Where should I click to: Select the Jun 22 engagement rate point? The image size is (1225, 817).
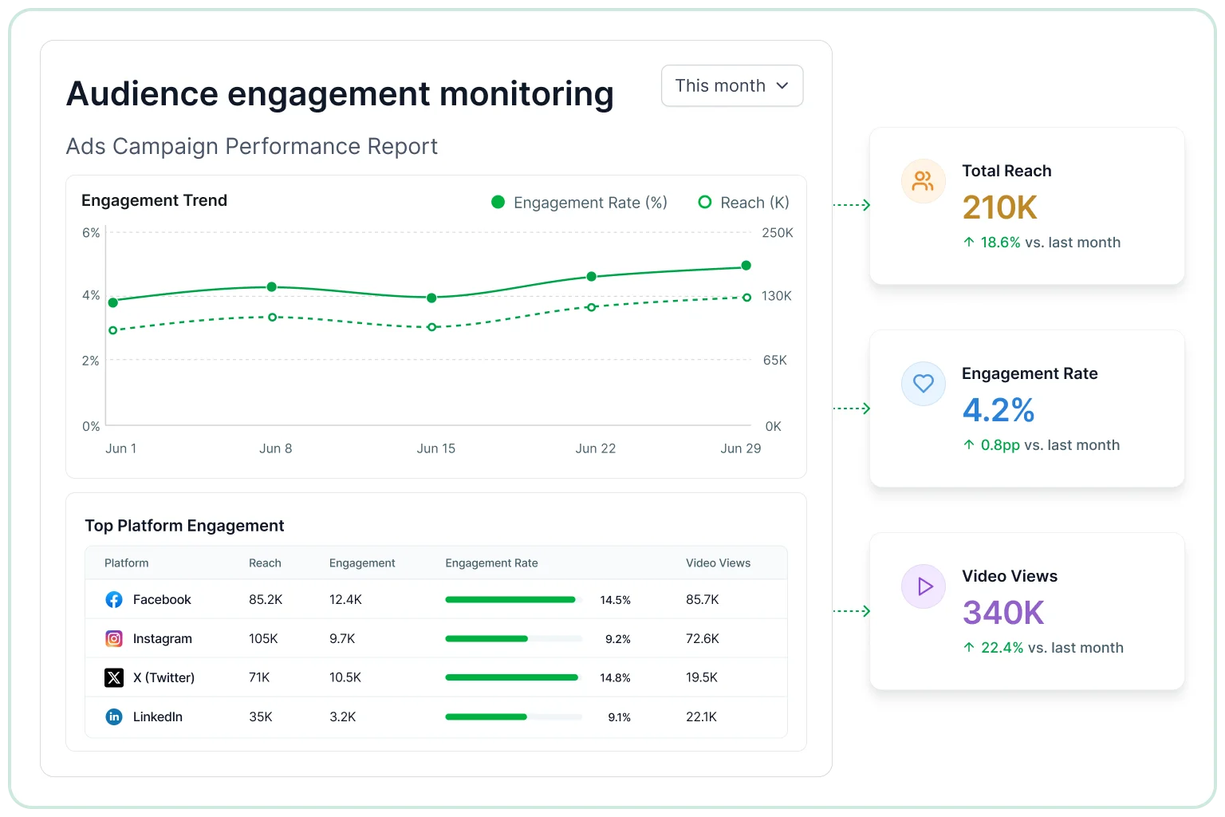click(x=591, y=276)
